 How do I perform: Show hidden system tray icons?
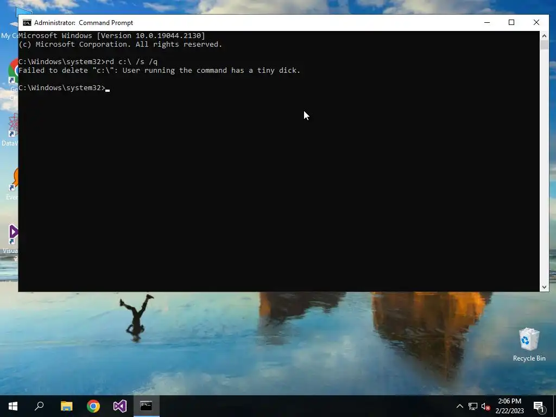(459, 406)
